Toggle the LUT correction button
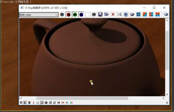174x112 pixels. tap(54, 103)
